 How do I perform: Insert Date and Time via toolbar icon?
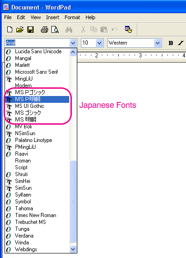click(x=128, y=29)
